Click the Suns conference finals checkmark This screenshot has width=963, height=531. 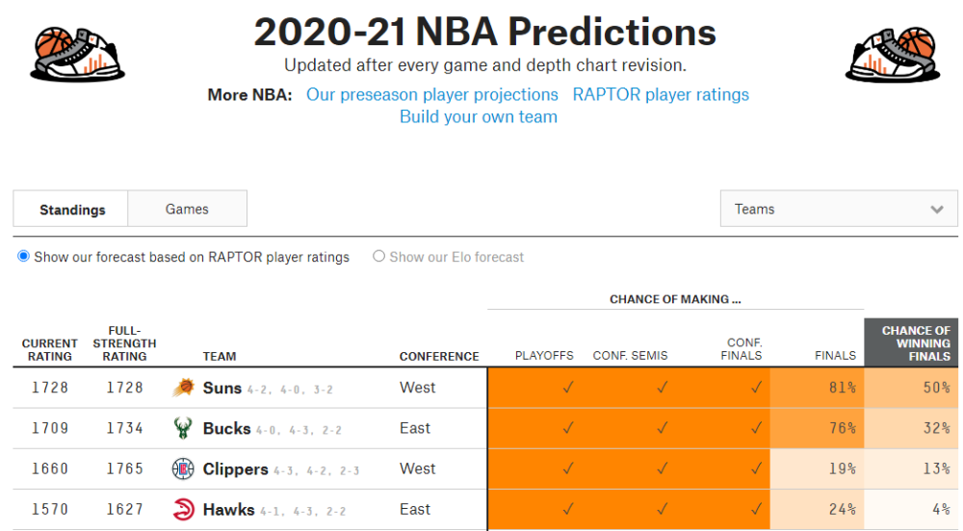click(x=756, y=388)
